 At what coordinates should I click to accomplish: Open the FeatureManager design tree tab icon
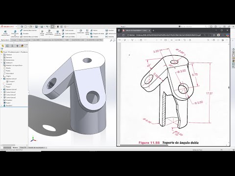(x=3, y=46)
